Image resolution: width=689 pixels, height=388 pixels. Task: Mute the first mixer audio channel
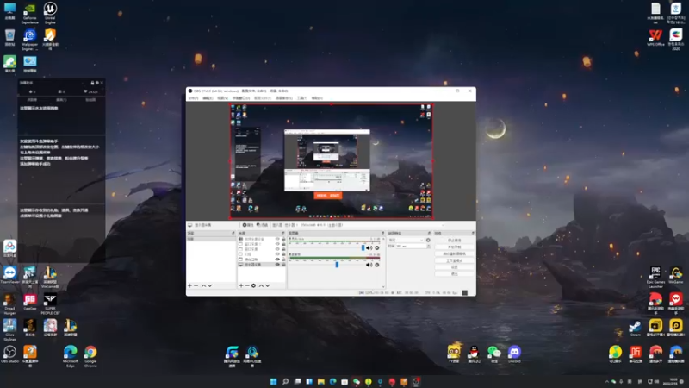coord(369,248)
